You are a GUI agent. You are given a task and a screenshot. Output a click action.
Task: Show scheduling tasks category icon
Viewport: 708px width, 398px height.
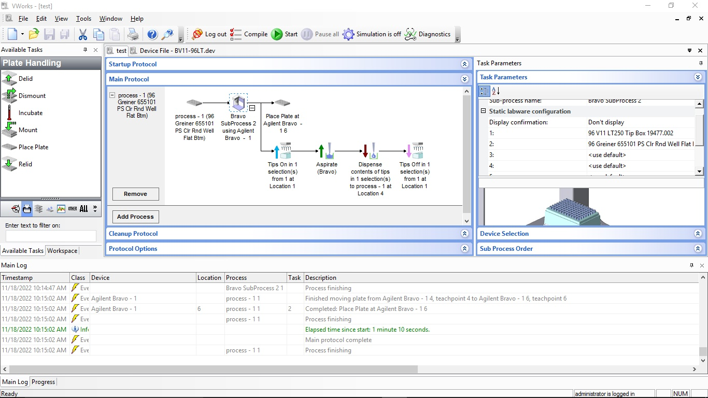coord(15,209)
